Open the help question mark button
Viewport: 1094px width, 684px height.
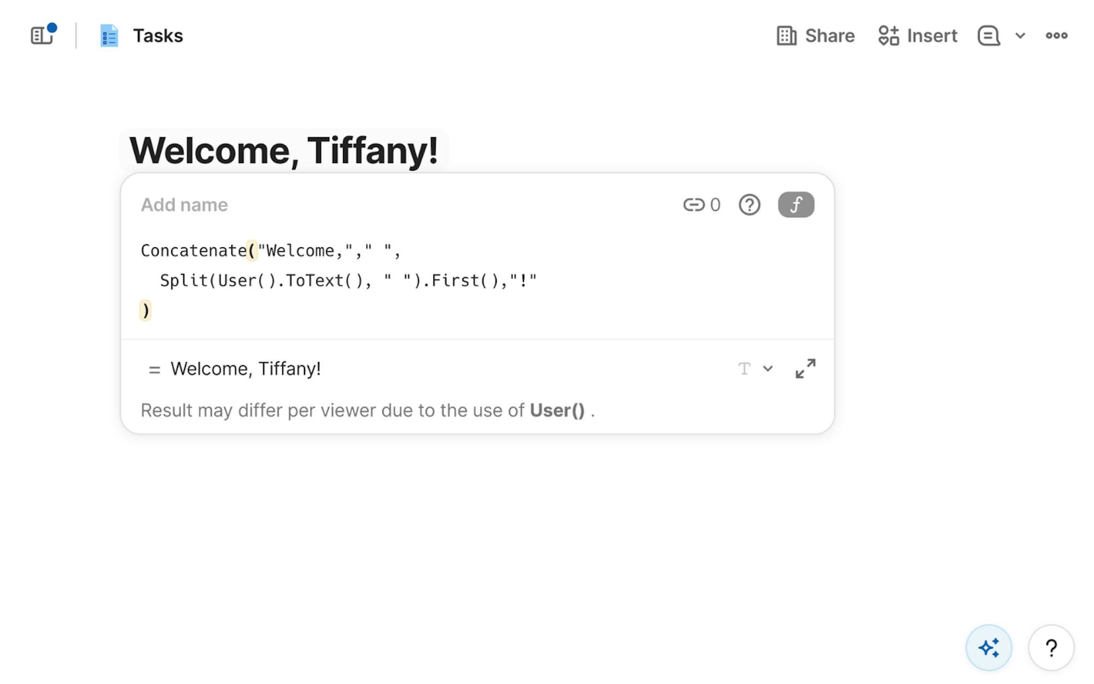pyautogui.click(x=1050, y=647)
